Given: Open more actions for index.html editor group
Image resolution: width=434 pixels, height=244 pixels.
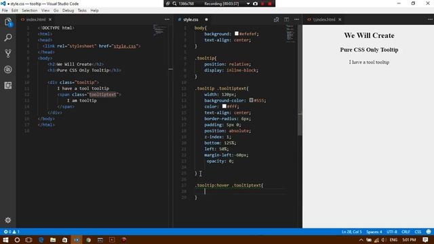Looking at the screenshot, I should tap(167, 20).
